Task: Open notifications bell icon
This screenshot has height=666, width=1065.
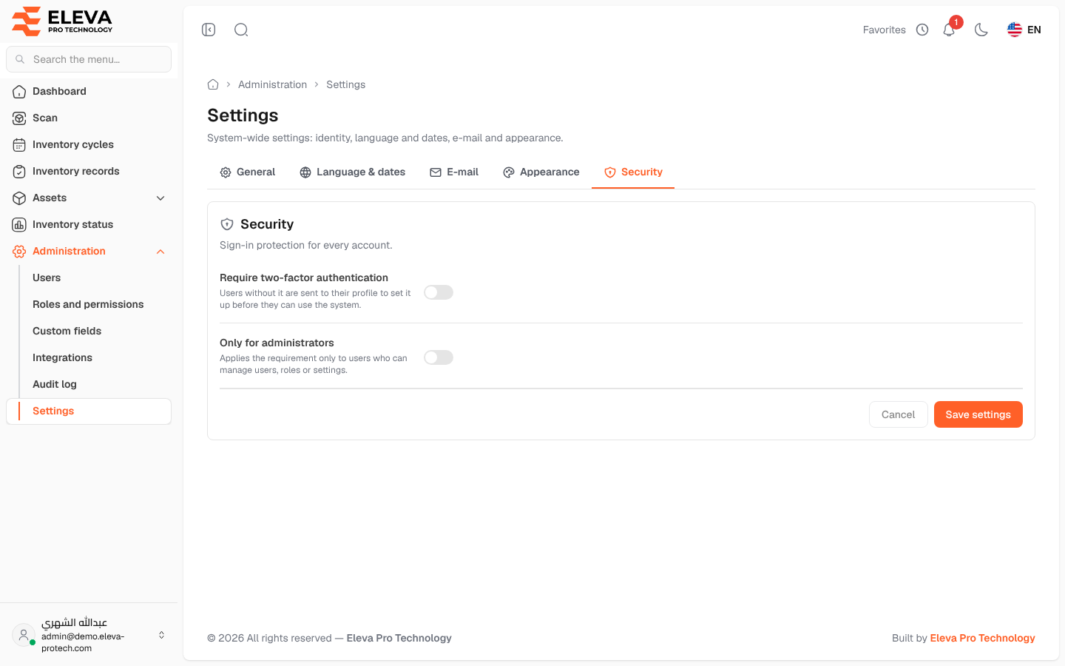Action: click(949, 30)
